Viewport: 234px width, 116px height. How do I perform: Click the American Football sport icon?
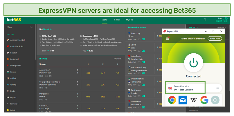pyautogui.click(x=8, y=40)
